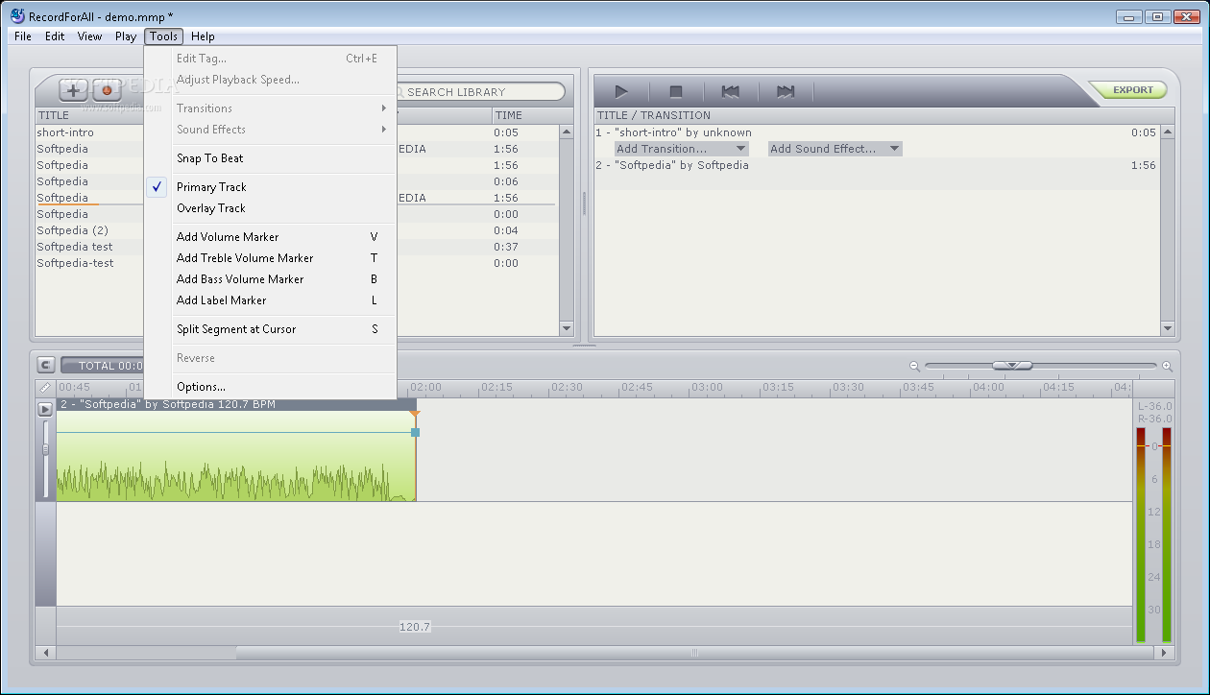
Task: Open the Add Transition dropdown
Action: 681,149
